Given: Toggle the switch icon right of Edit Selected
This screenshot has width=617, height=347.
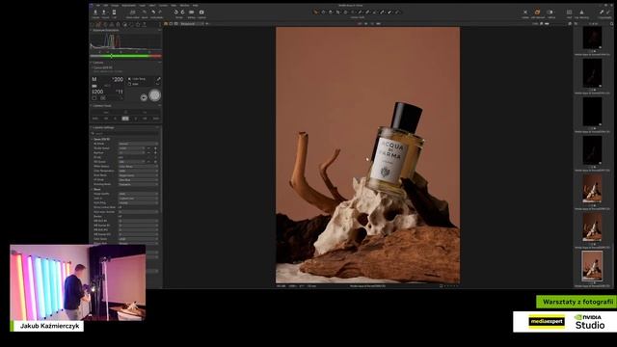Looking at the screenshot, I should click(x=550, y=13).
